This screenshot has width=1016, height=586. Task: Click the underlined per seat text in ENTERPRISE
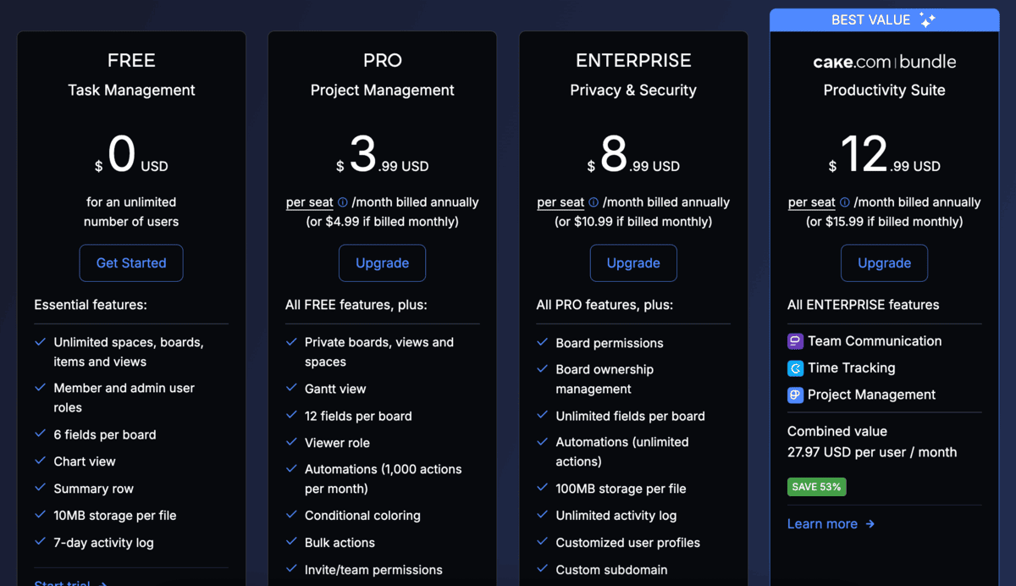coord(560,202)
